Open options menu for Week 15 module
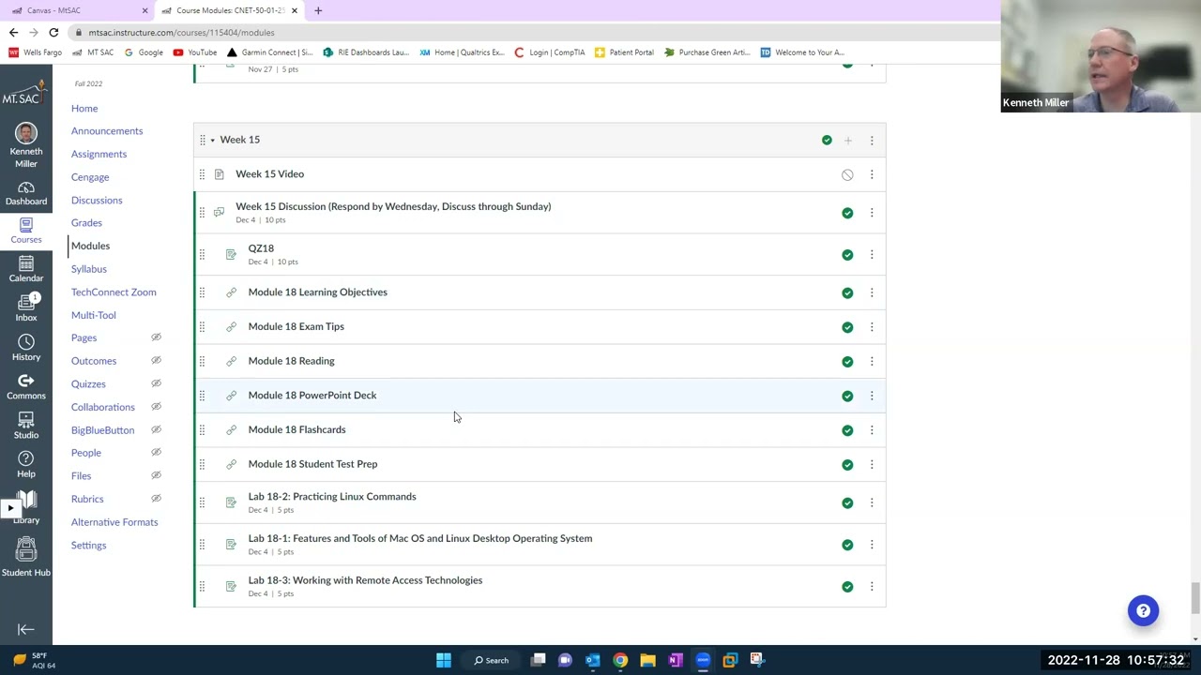 [x=872, y=141]
